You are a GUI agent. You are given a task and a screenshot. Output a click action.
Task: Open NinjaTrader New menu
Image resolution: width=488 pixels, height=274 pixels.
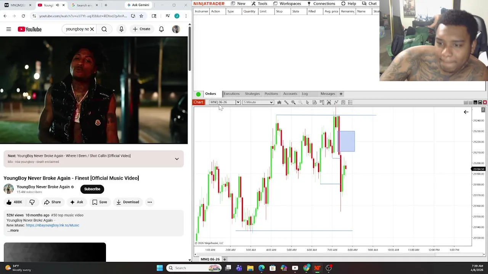click(238, 3)
